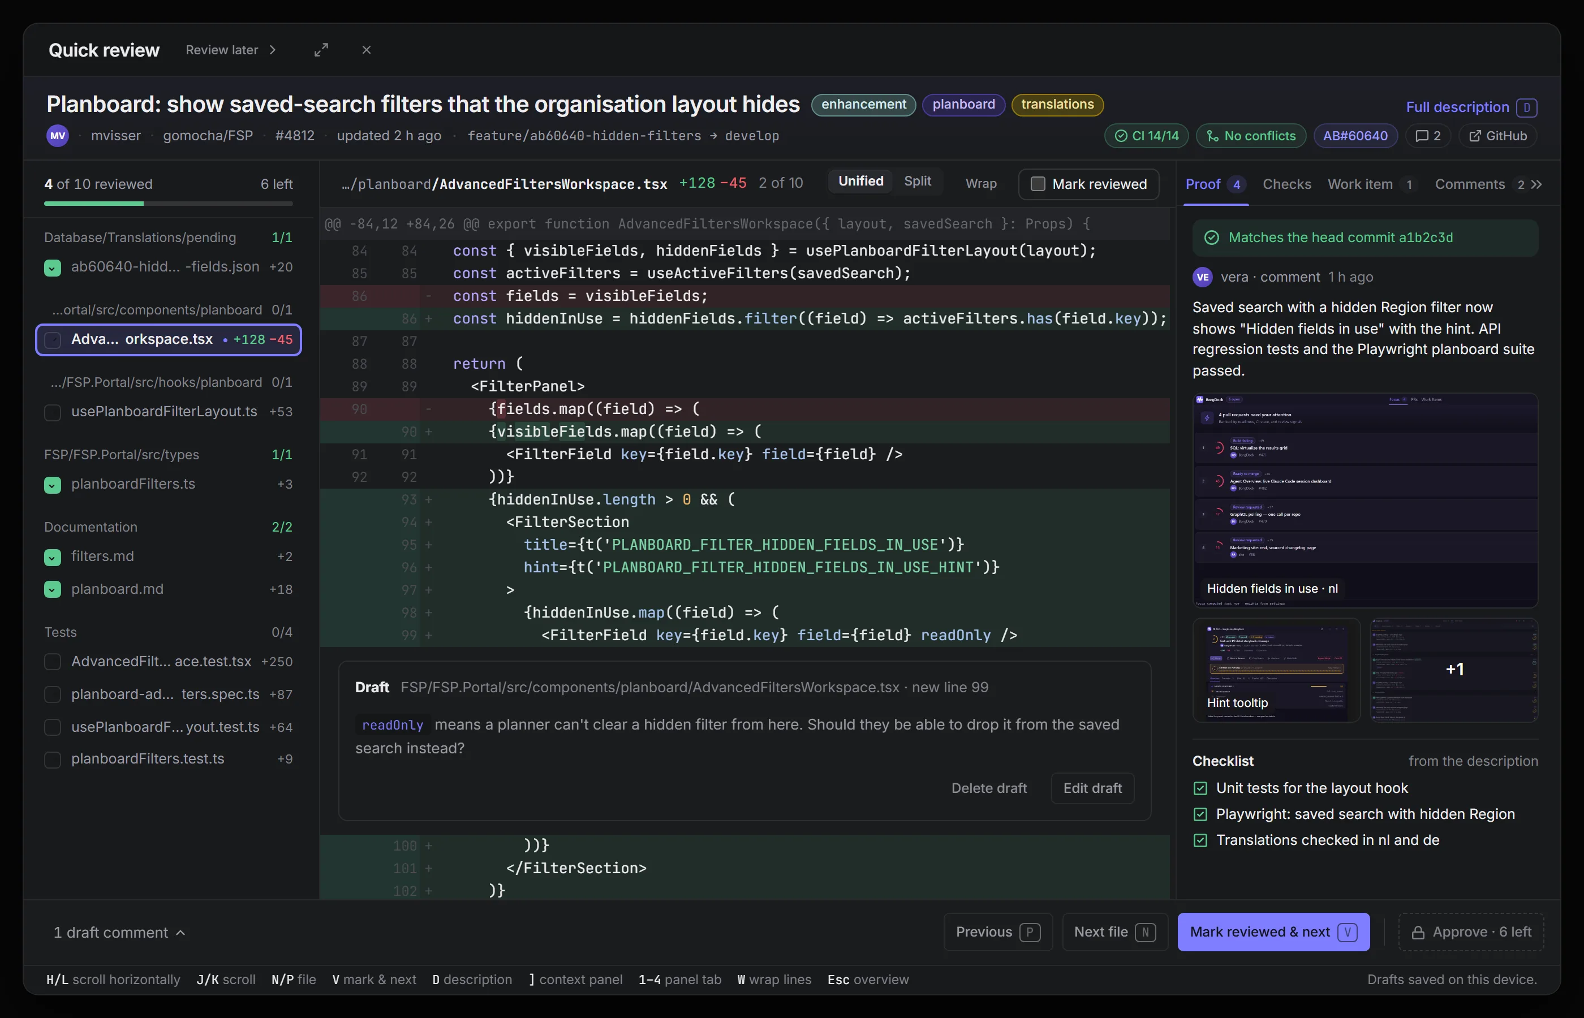The image size is (1584, 1018).
Task: Open the +1 more screenshots thumbnail
Action: [x=1454, y=670]
